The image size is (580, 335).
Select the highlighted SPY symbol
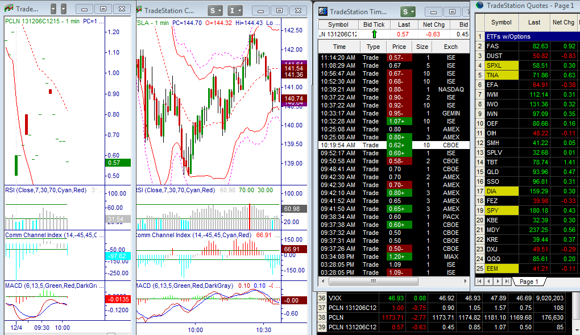click(x=502, y=210)
